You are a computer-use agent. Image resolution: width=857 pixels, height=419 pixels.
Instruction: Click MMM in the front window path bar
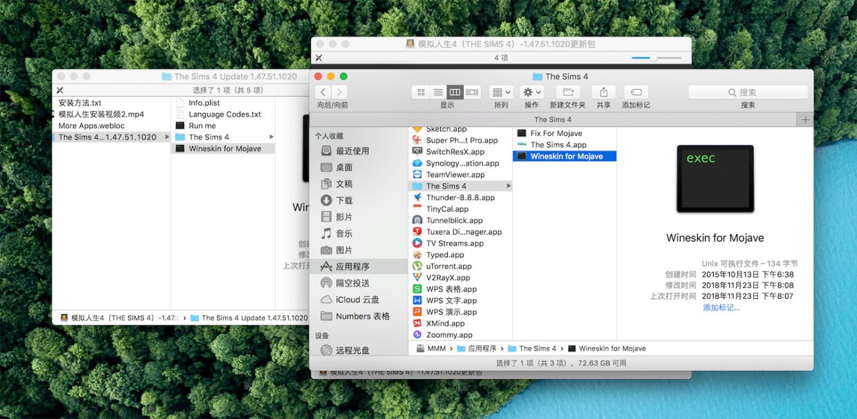[x=431, y=349]
